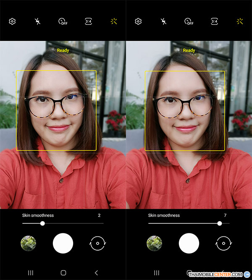Tap shutter button in right screen
The height and width of the screenshot is (280, 252).
(x=189, y=243)
